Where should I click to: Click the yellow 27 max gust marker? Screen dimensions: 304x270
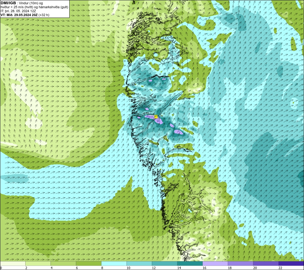coord(156,117)
